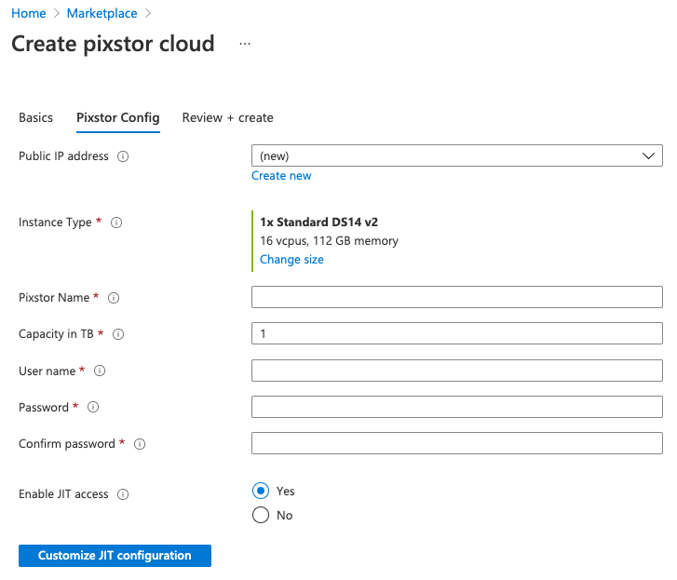The height and width of the screenshot is (580, 677).
Task: Show Enable JIT access info tooltip
Action: click(x=123, y=494)
